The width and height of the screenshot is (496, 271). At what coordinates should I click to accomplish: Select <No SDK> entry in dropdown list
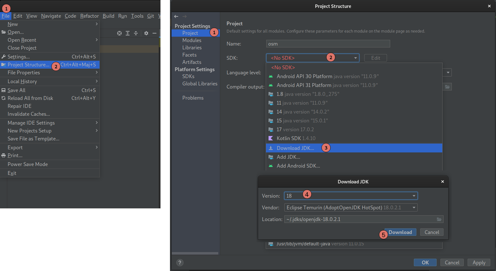click(x=354, y=67)
